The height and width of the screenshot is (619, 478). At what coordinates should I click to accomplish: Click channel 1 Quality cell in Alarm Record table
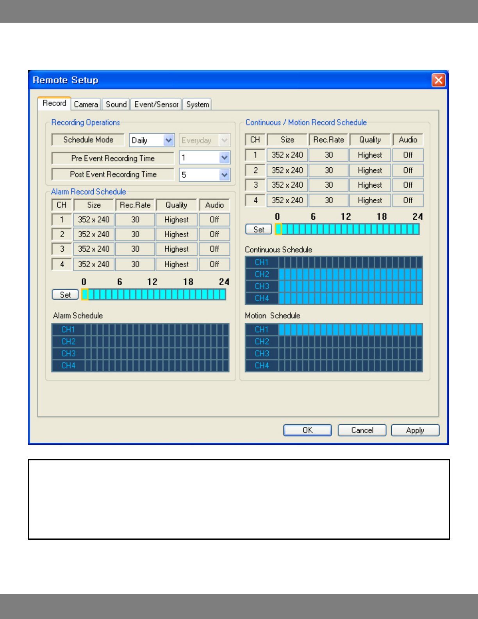[x=176, y=220]
